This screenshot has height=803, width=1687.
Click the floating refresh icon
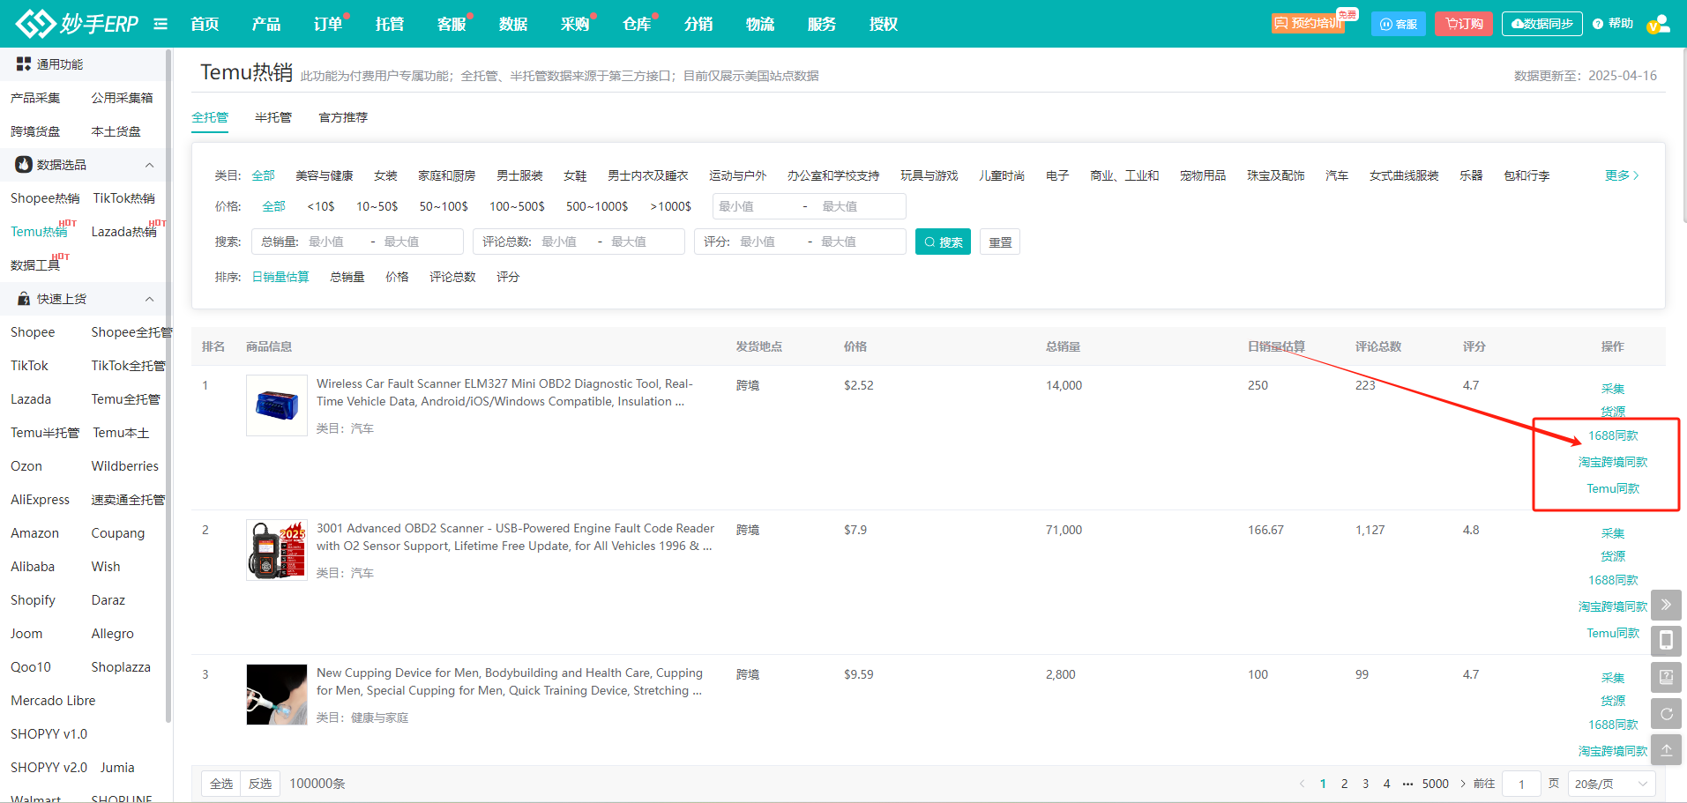(1666, 713)
